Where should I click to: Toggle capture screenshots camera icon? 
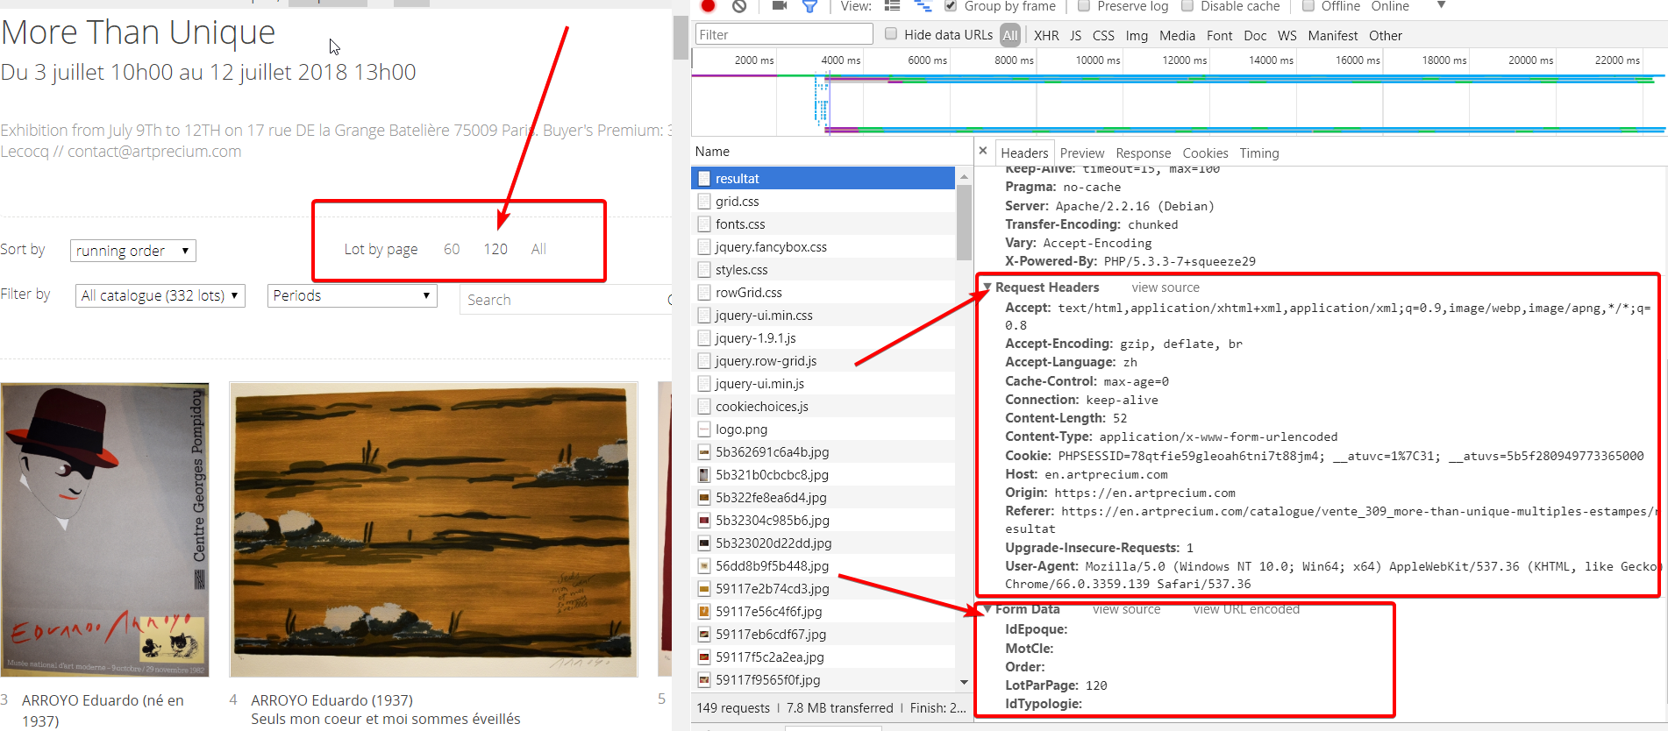click(779, 6)
